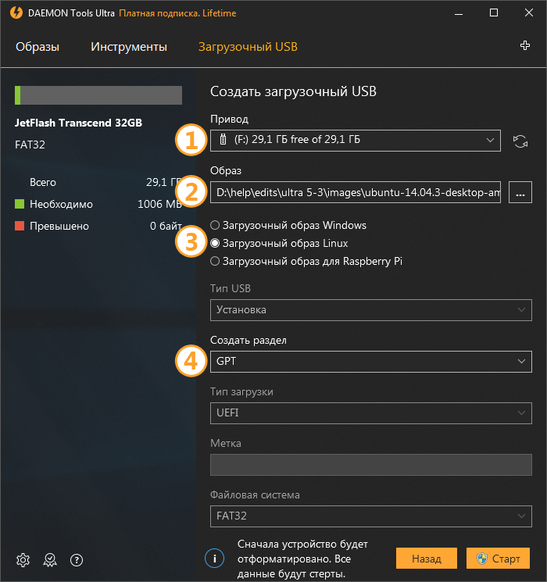
Task: Click the 1006 МБ required size value
Action: click(x=159, y=204)
